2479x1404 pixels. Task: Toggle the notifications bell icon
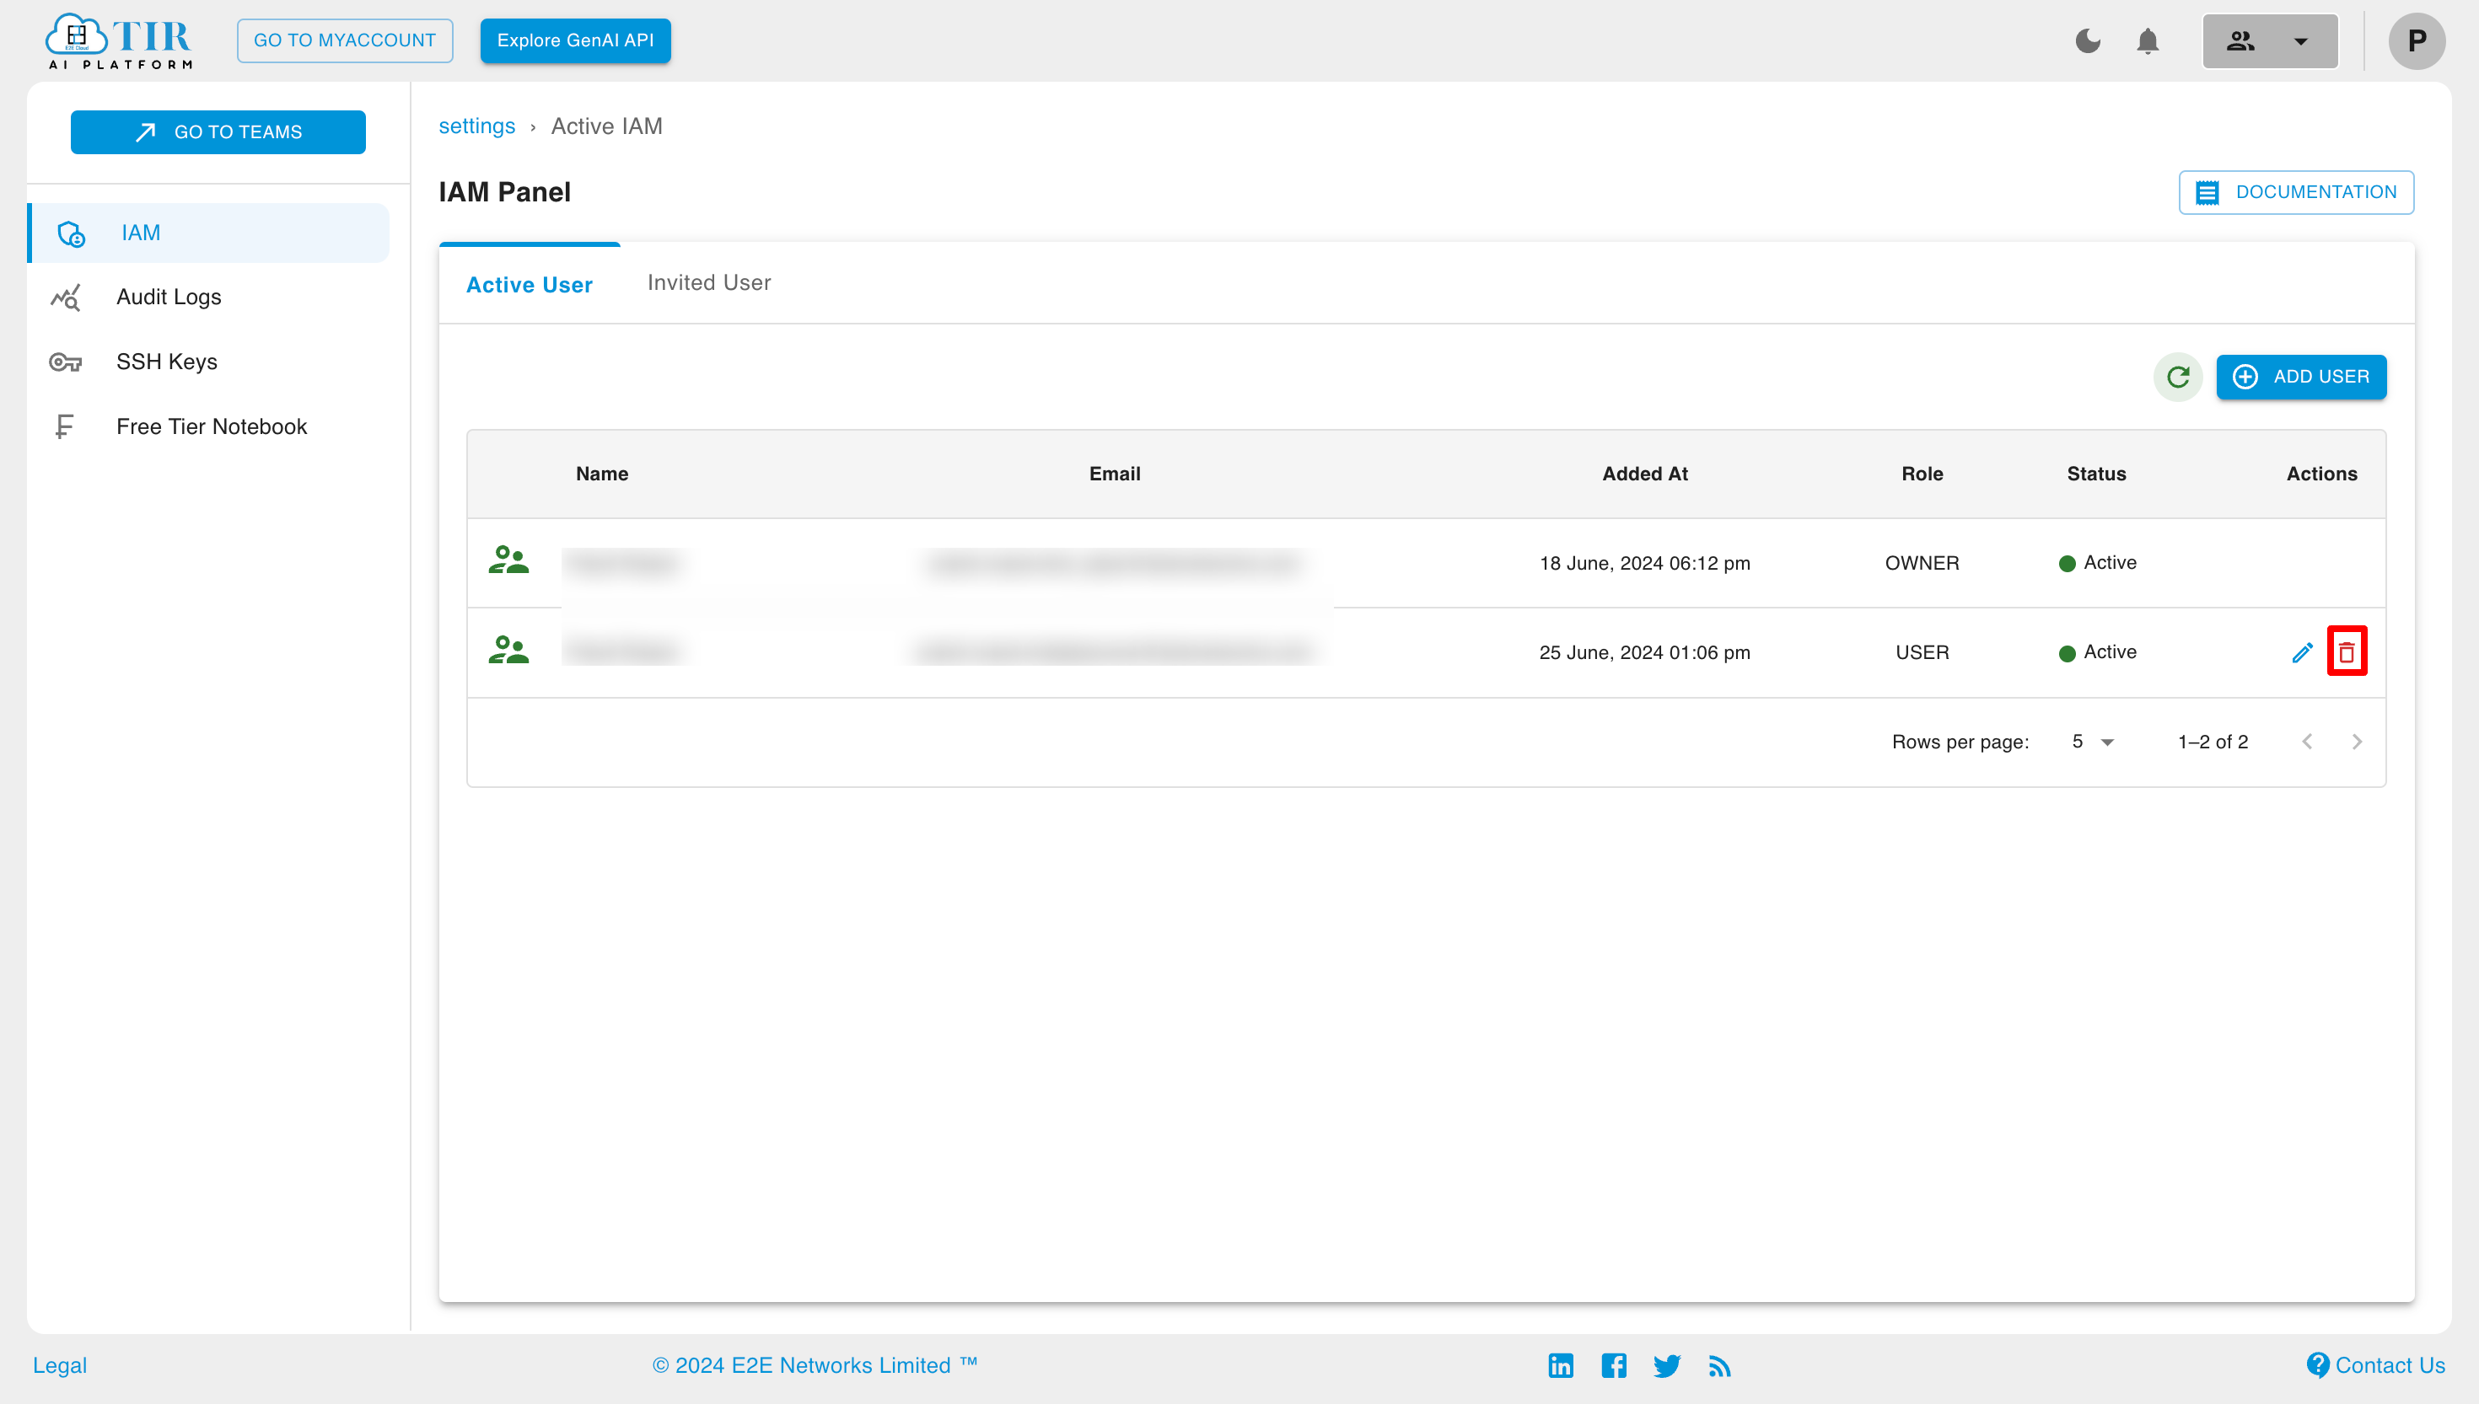click(2147, 40)
